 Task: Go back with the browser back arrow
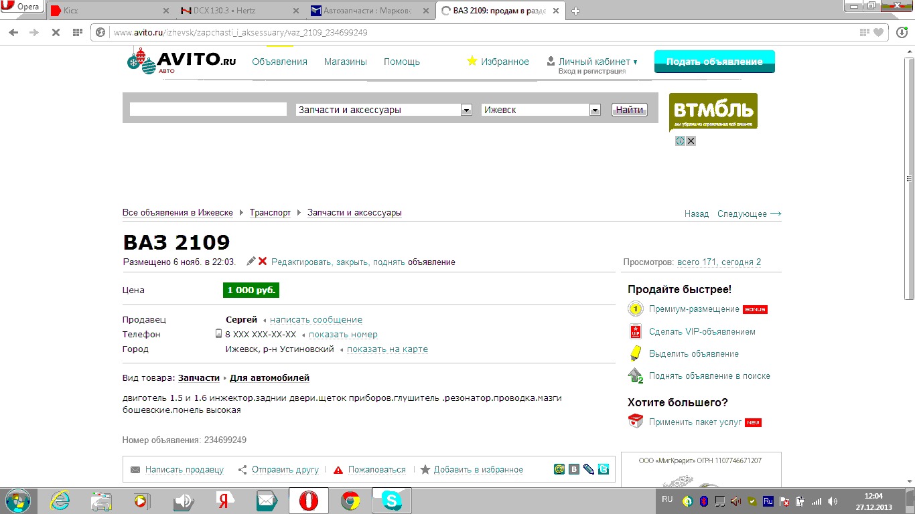14,32
